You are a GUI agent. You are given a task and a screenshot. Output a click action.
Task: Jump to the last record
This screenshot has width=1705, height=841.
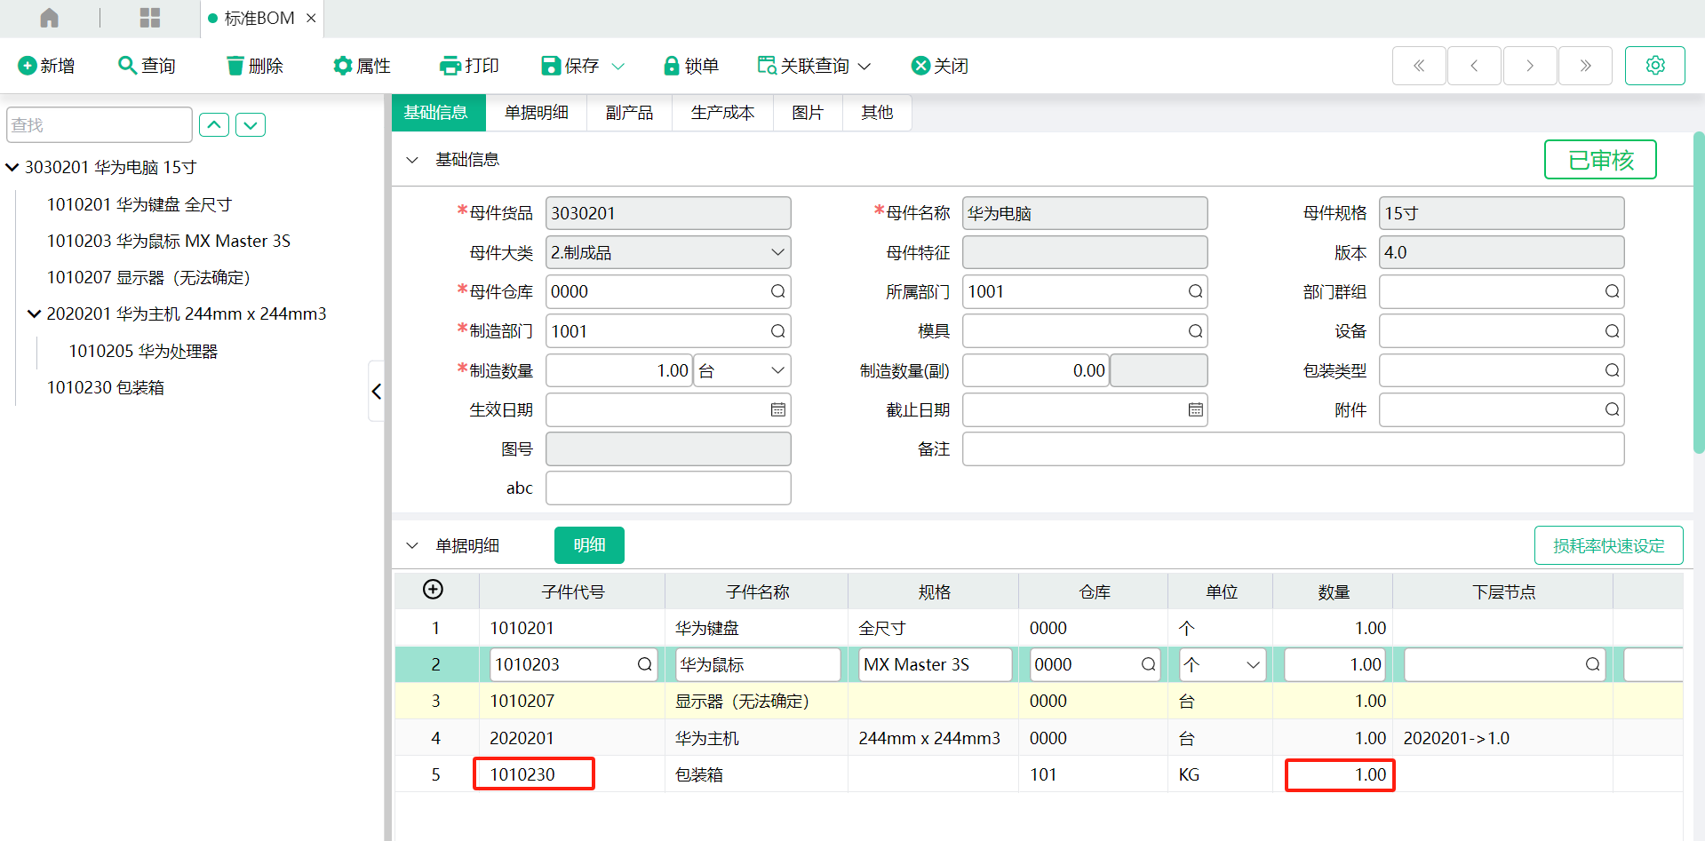pos(1585,66)
